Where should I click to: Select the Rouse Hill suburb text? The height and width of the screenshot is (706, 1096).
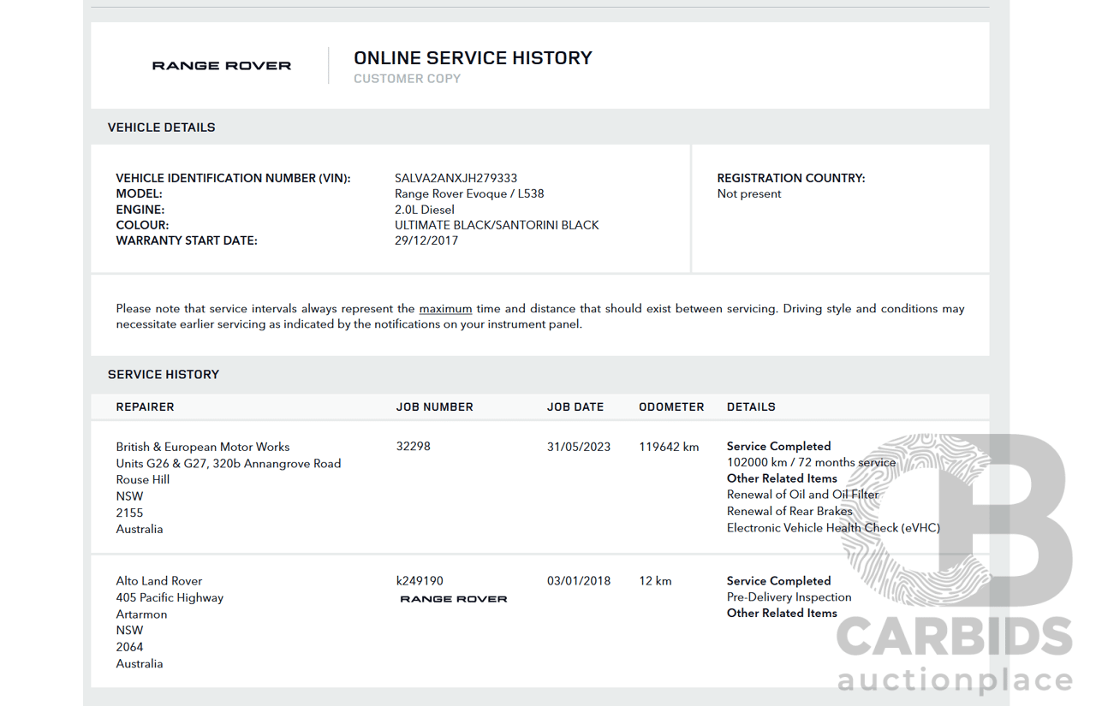(143, 480)
